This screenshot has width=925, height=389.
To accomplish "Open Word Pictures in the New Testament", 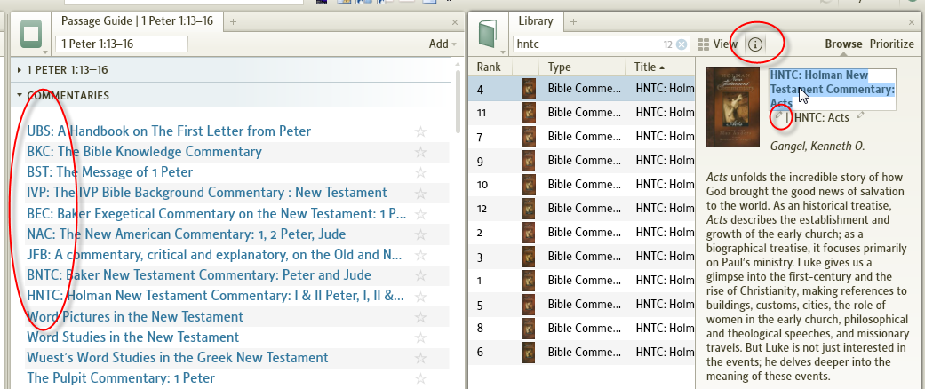I will pos(135,317).
